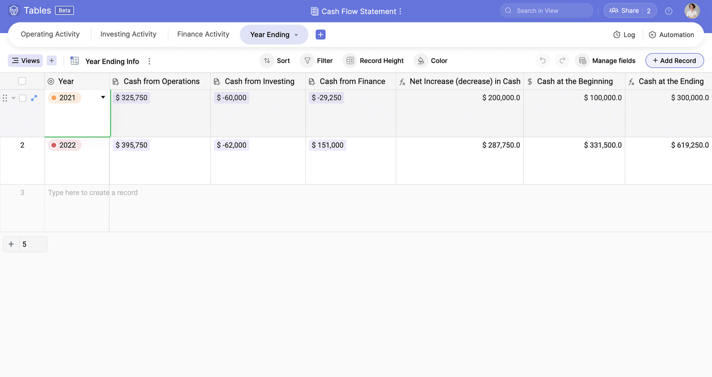Image resolution: width=712 pixels, height=377 pixels.
Task: Add a new table with the blue plus icon
Action: coord(320,34)
